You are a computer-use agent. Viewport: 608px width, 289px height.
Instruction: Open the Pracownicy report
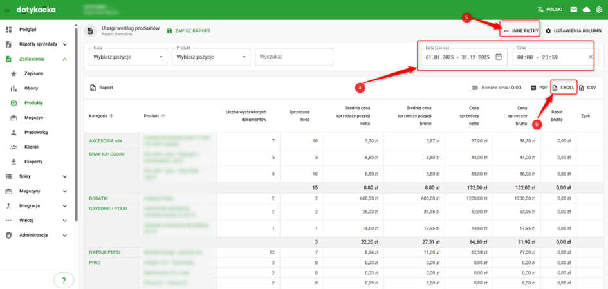[x=37, y=133]
